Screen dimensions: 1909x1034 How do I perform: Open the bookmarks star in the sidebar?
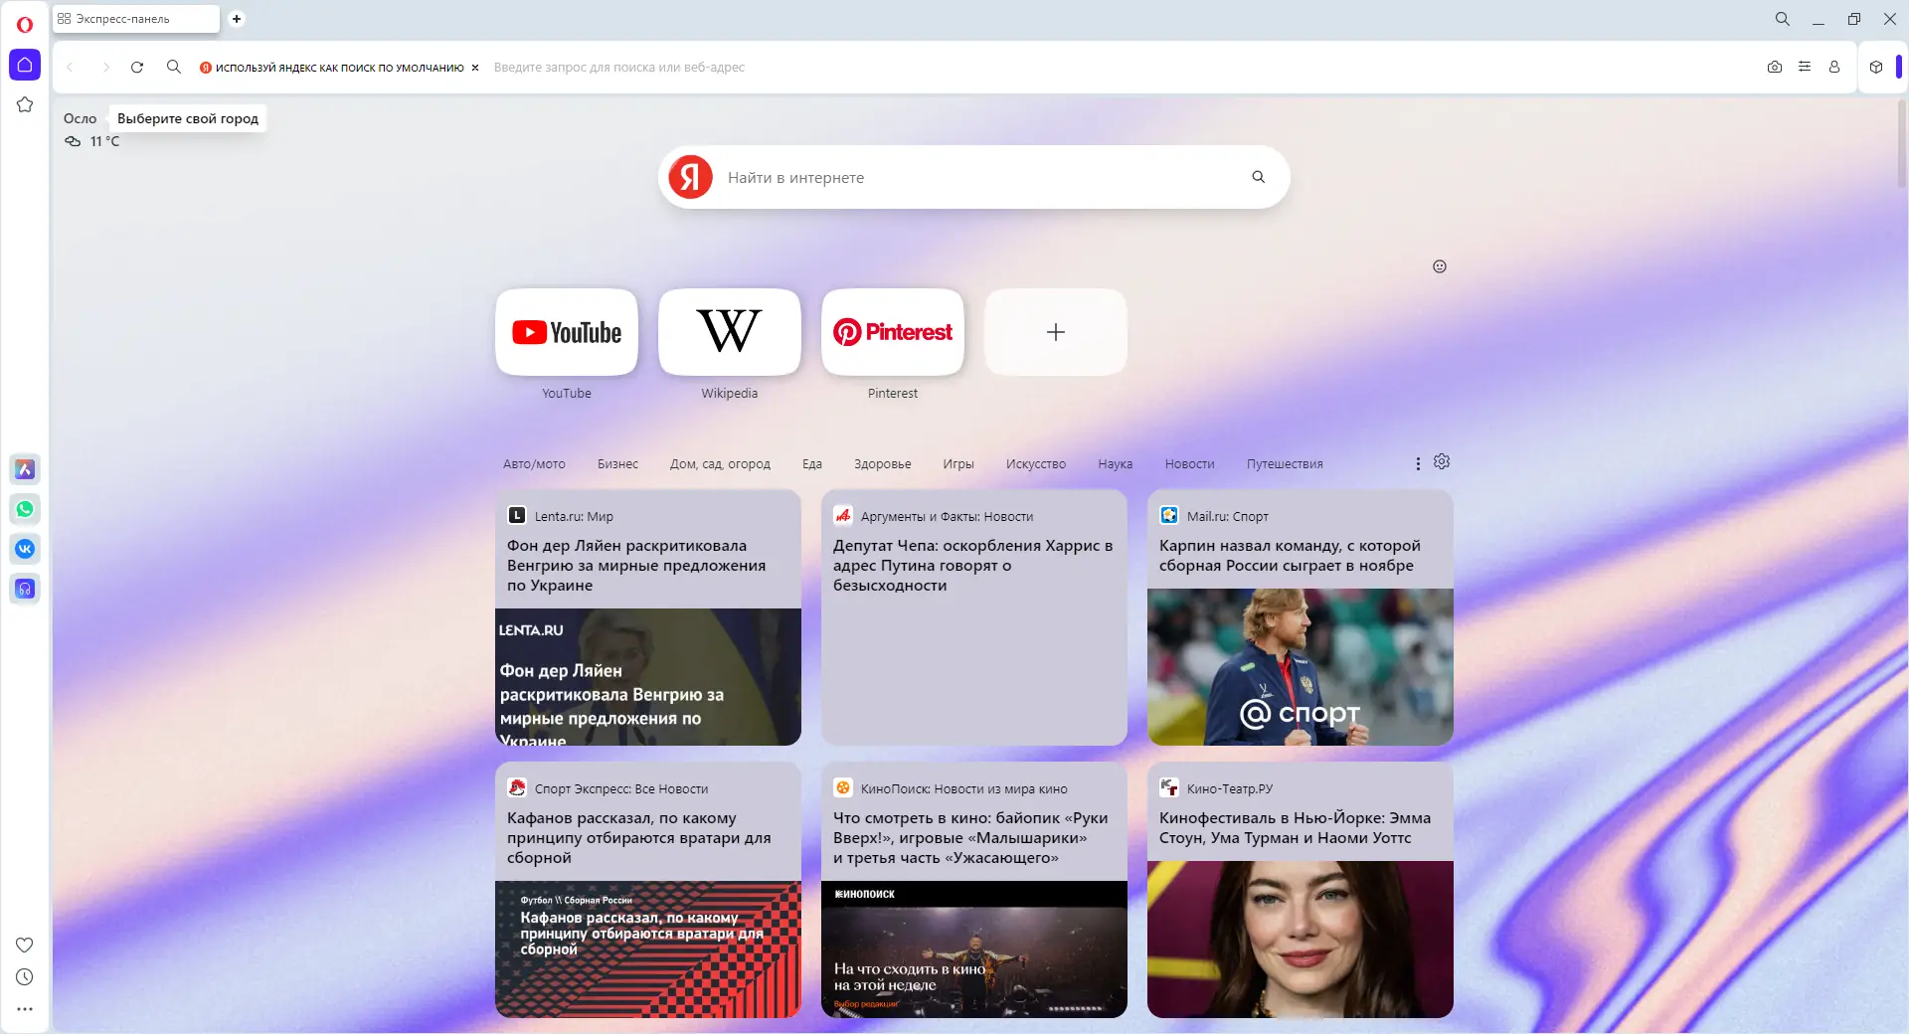point(25,104)
